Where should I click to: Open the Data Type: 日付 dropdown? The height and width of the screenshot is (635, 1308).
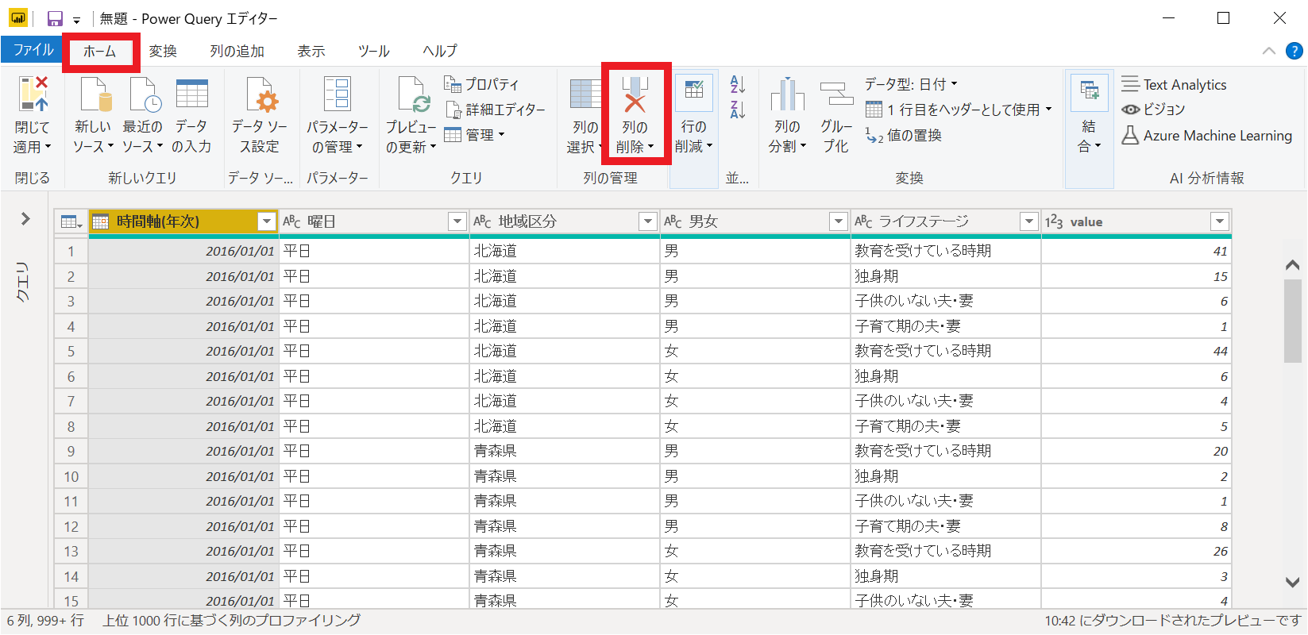point(911,84)
